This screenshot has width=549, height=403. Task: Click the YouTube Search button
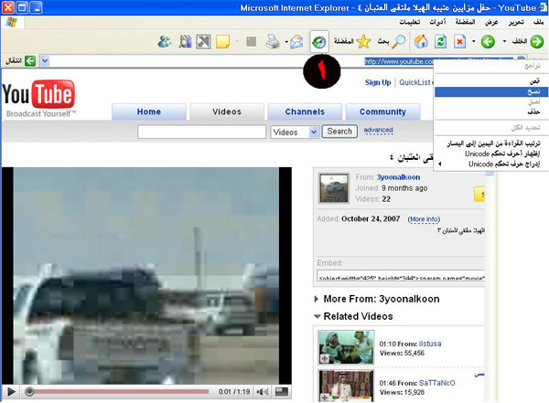339,132
